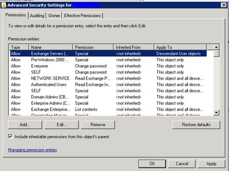Image resolution: width=229 pixels, height=171 pixels.
Task: Click the Add... button
Action: click(x=25, y=125)
